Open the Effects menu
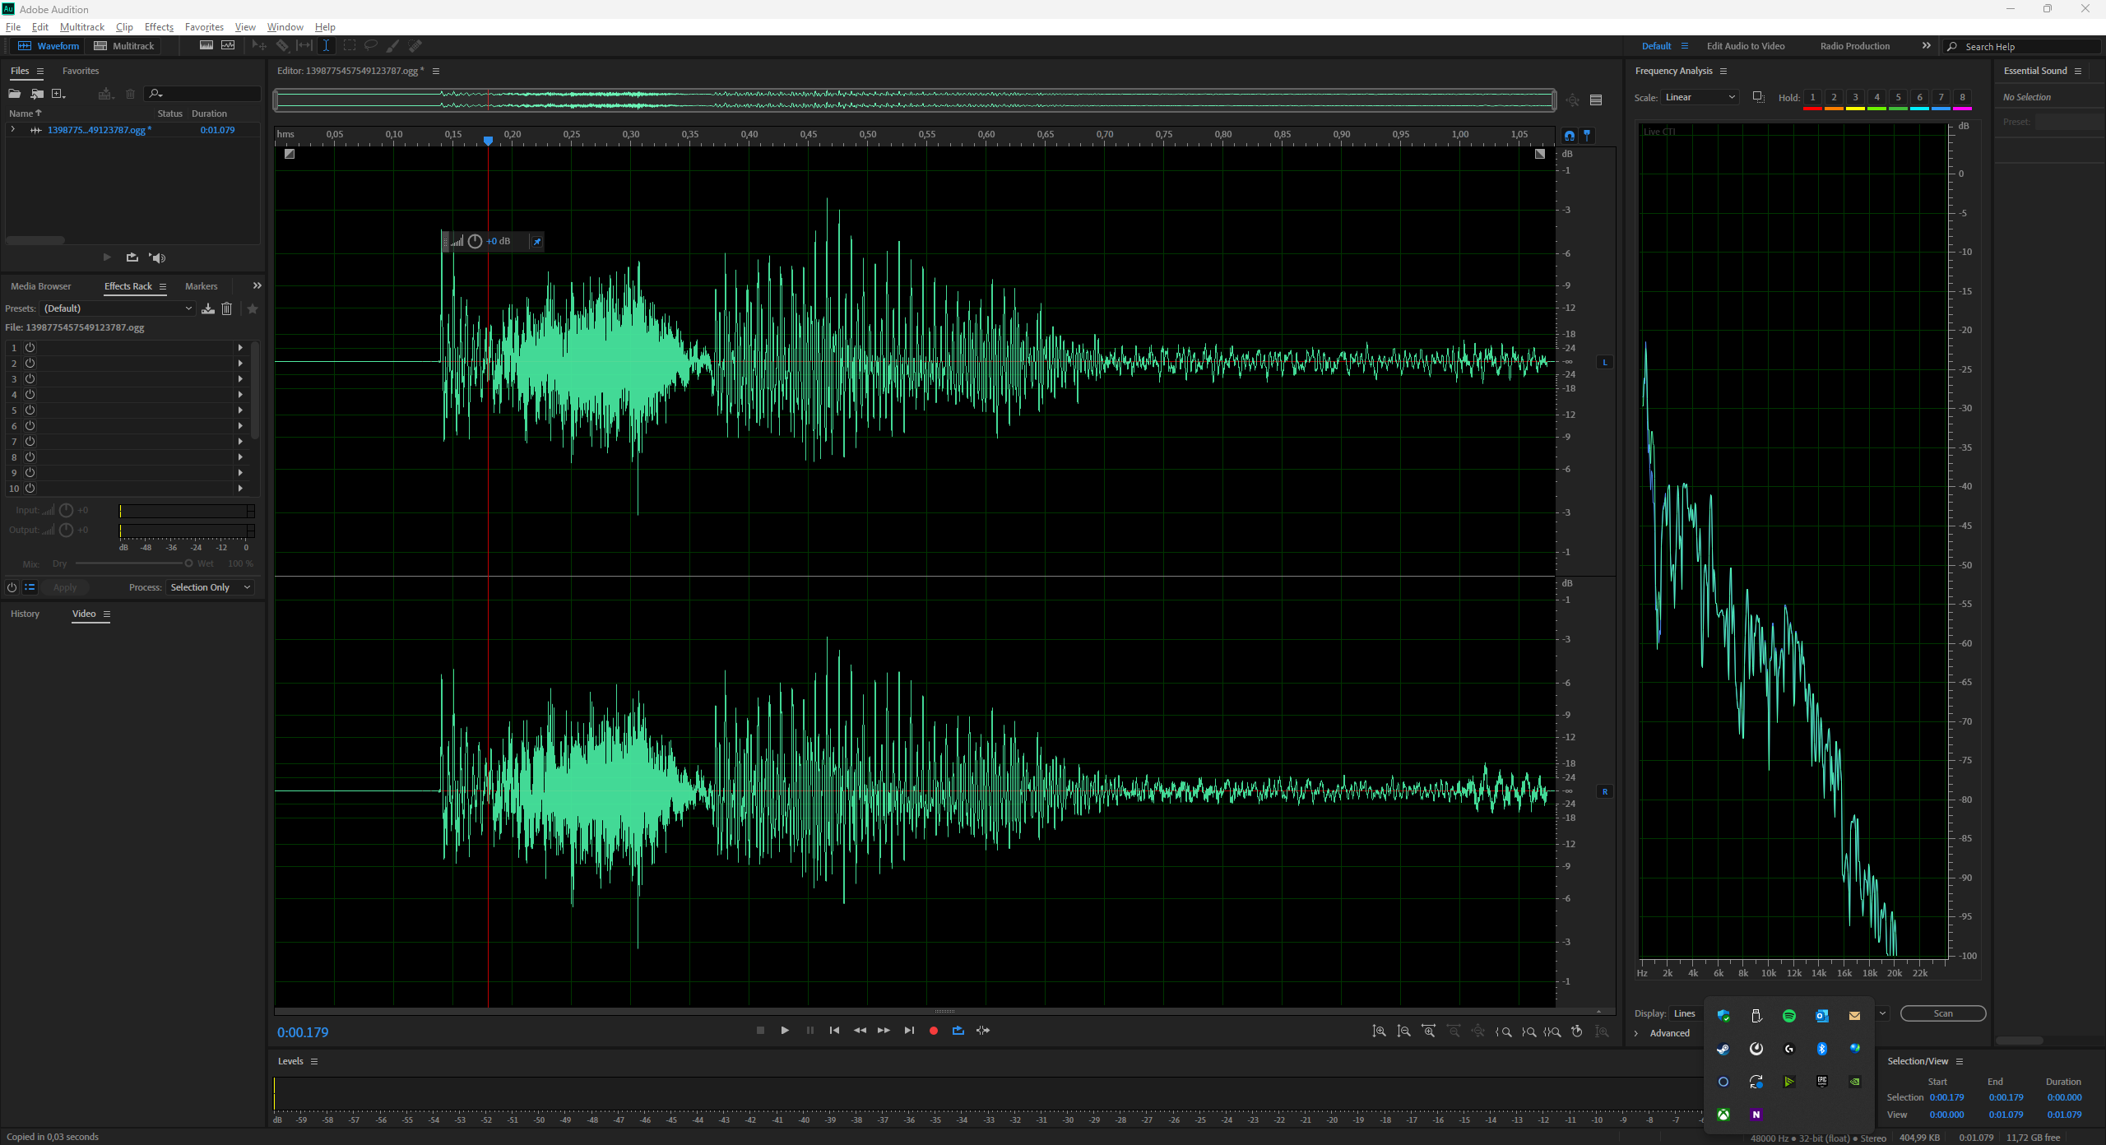The image size is (2106, 1145). (159, 27)
